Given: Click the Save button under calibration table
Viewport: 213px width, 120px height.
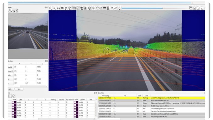Looking at the screenshot, I should tap(19, 89).
